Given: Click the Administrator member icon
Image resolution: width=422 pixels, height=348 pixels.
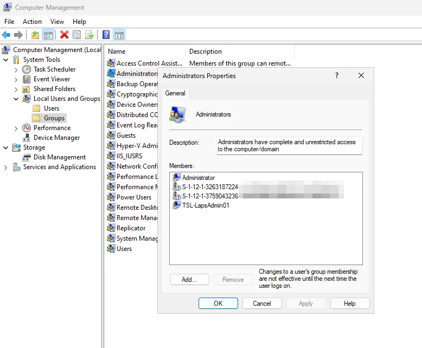Looking at the screenshot, I should coord(176,177).
